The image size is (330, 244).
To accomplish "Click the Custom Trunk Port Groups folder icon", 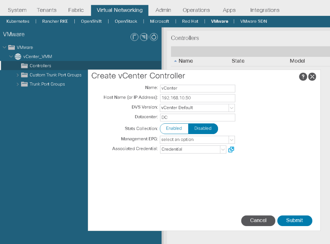I will point(24,75).
